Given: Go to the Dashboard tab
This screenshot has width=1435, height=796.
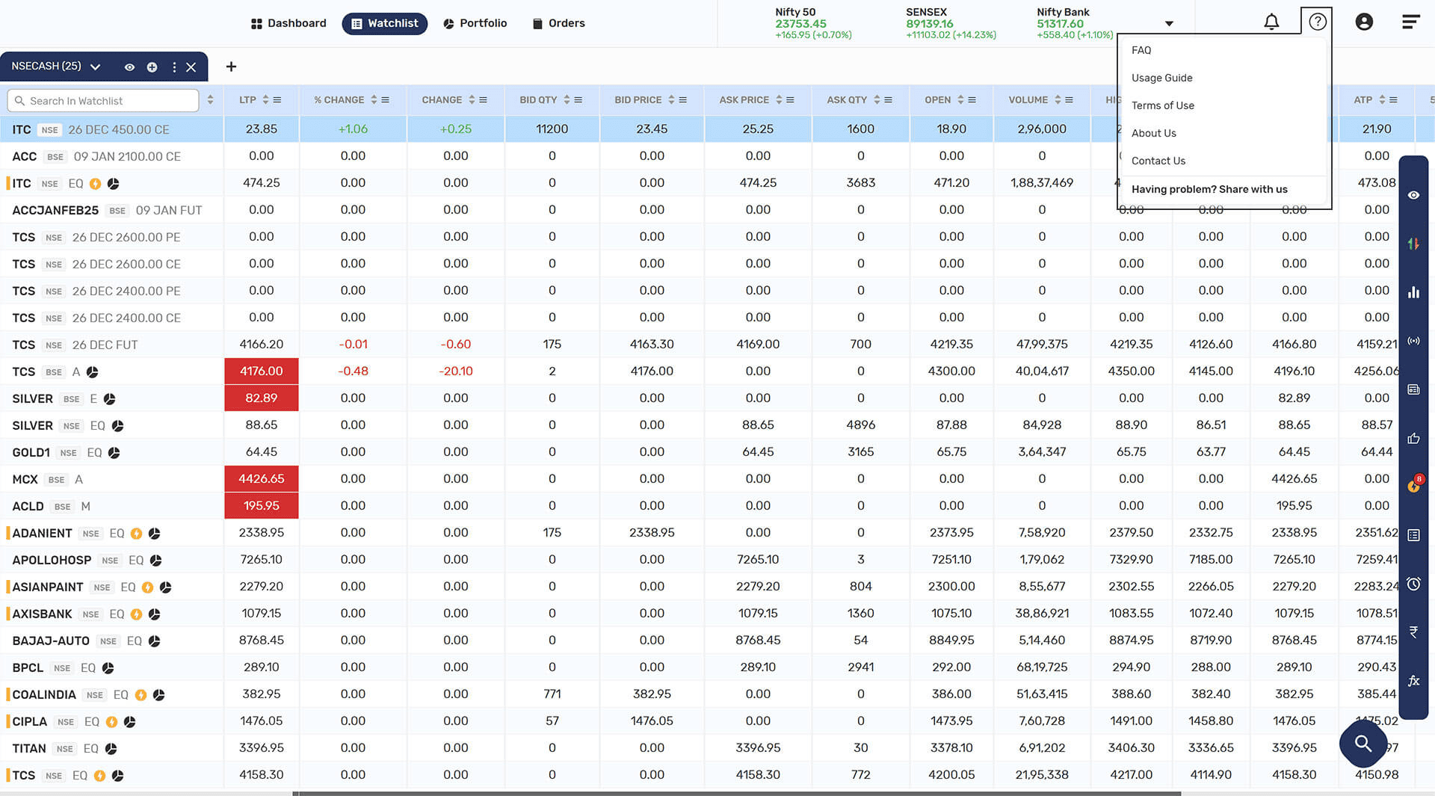Looking at the screenshot, I should (288, 23).
